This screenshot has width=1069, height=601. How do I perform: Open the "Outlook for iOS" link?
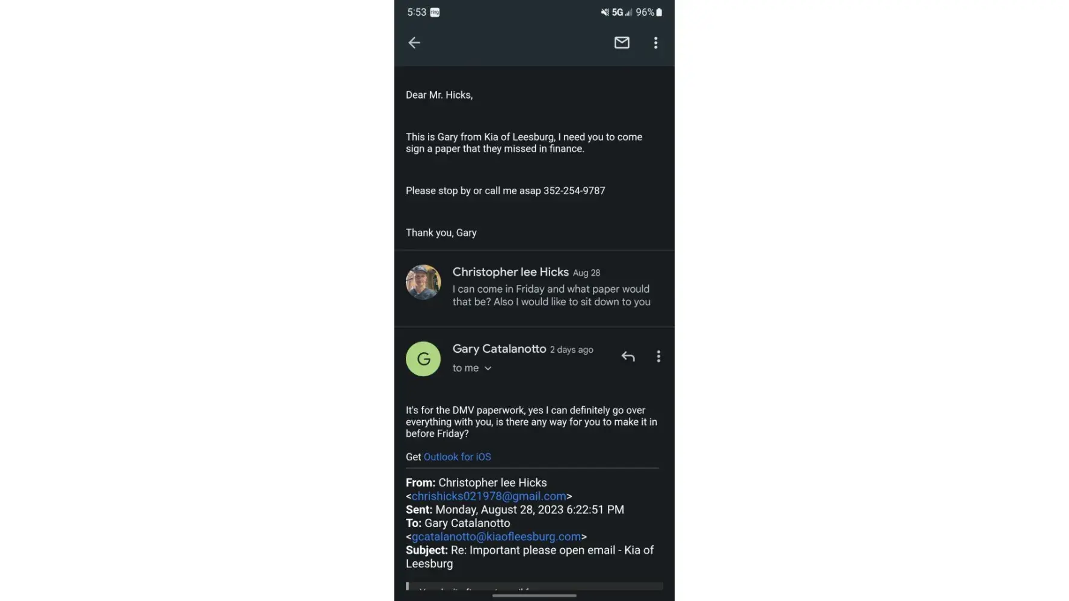coord(457,457)
